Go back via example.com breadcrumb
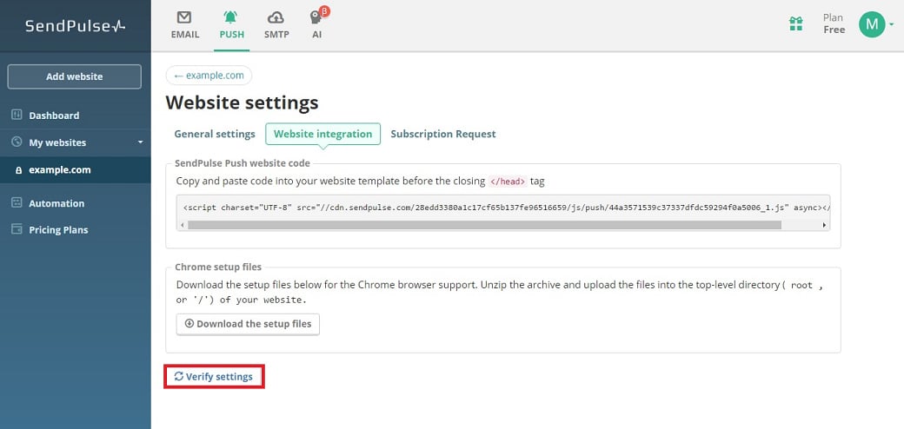Viewport: 904px width, 429px height. coord(209,76)
